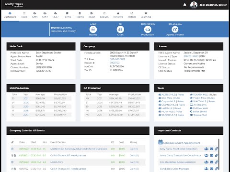Click the Cities circle icon in banner
230x172 pixels.
point(120,30)
